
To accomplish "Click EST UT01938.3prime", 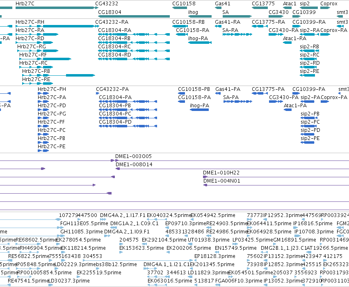I will click(x=209, y=240).
